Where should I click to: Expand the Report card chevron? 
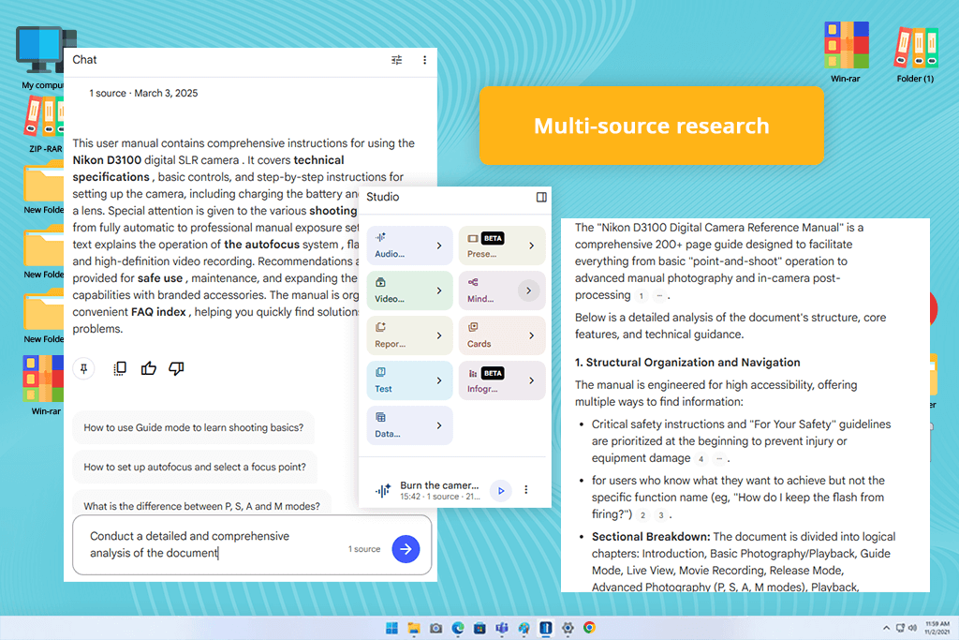pos(439,335)
